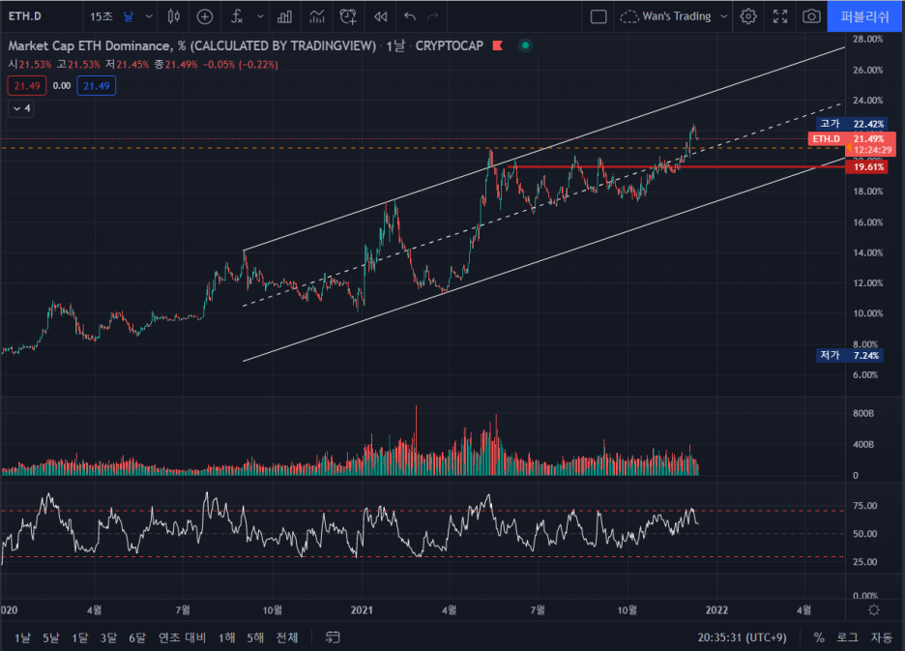Select the 6달 time range

point(137,637)
